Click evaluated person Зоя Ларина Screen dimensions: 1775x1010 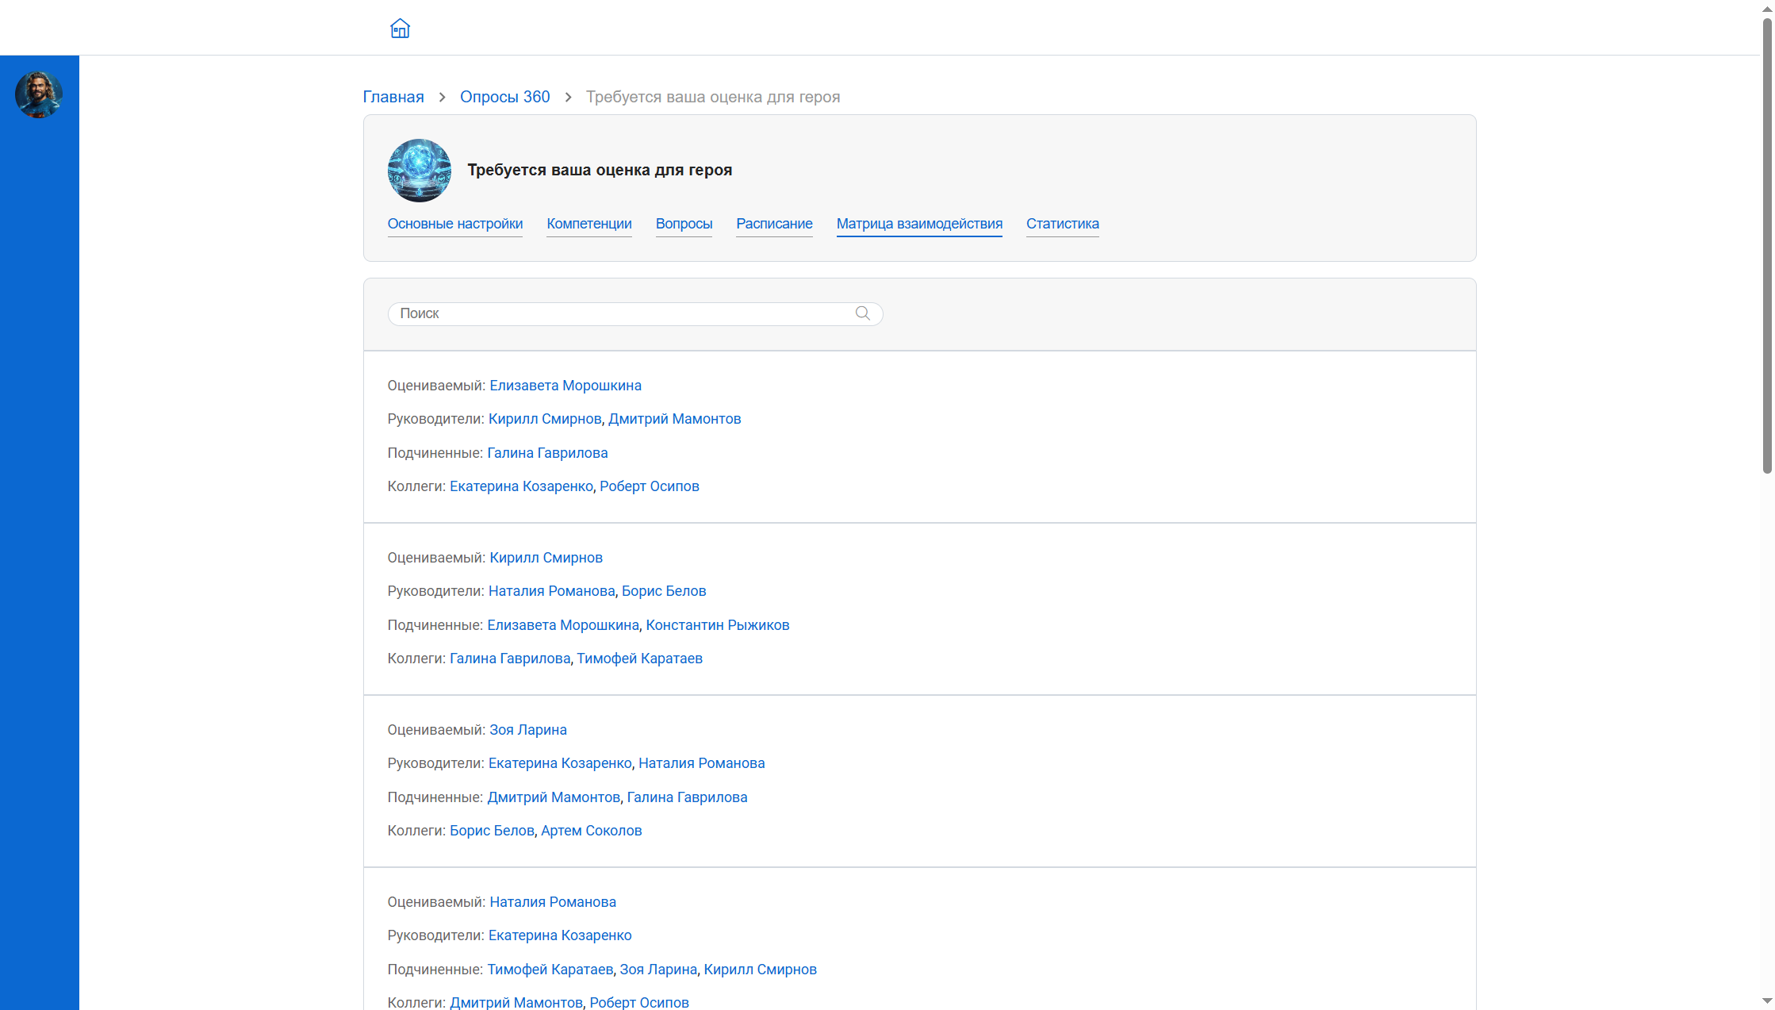point(527,730)
